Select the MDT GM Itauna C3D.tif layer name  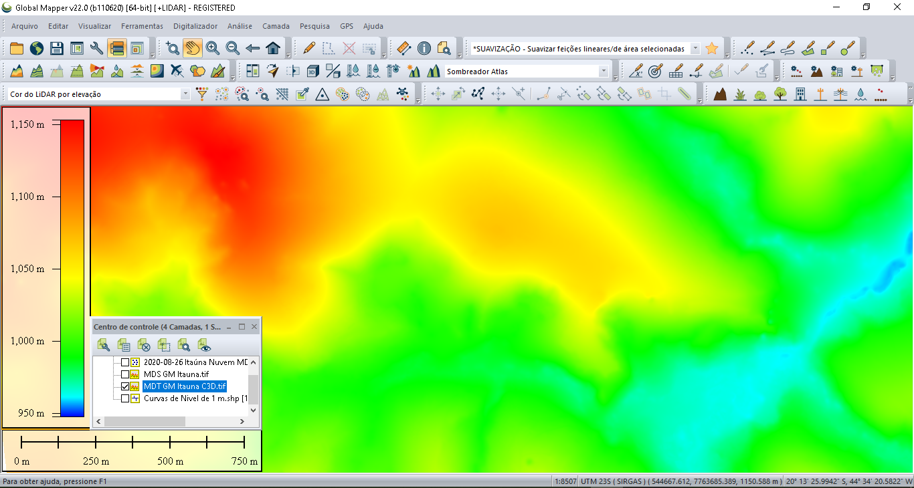(185, 386)
